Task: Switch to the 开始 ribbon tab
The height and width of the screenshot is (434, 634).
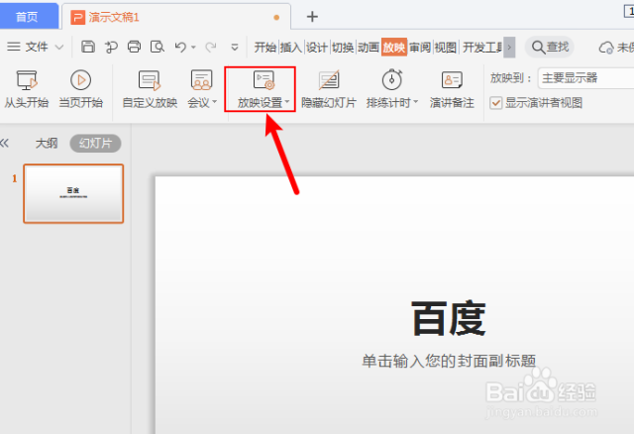Action: pyautogui.click(x=265, y=48)
